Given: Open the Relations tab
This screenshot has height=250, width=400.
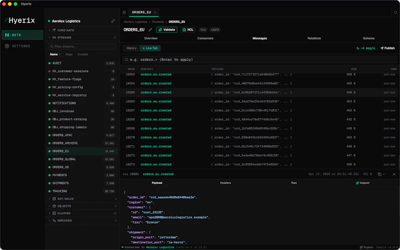Looking at the screenshot, I should point(314,38).
